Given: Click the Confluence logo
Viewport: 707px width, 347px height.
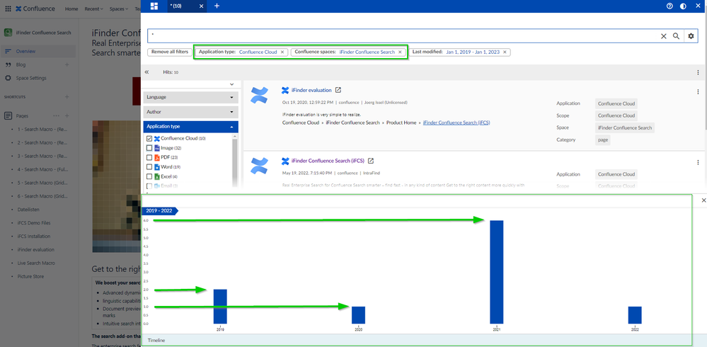Looking at the screenshot, I should 35,8.
